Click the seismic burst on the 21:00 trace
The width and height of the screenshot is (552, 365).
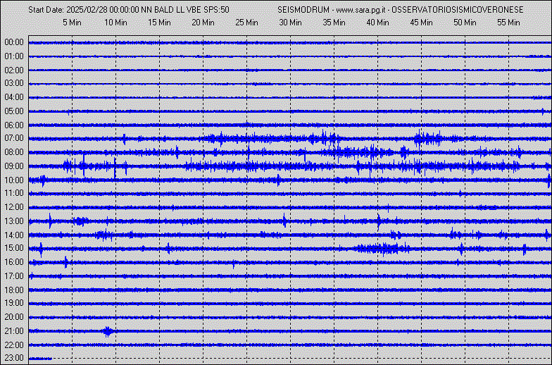(x=107, y=331)
